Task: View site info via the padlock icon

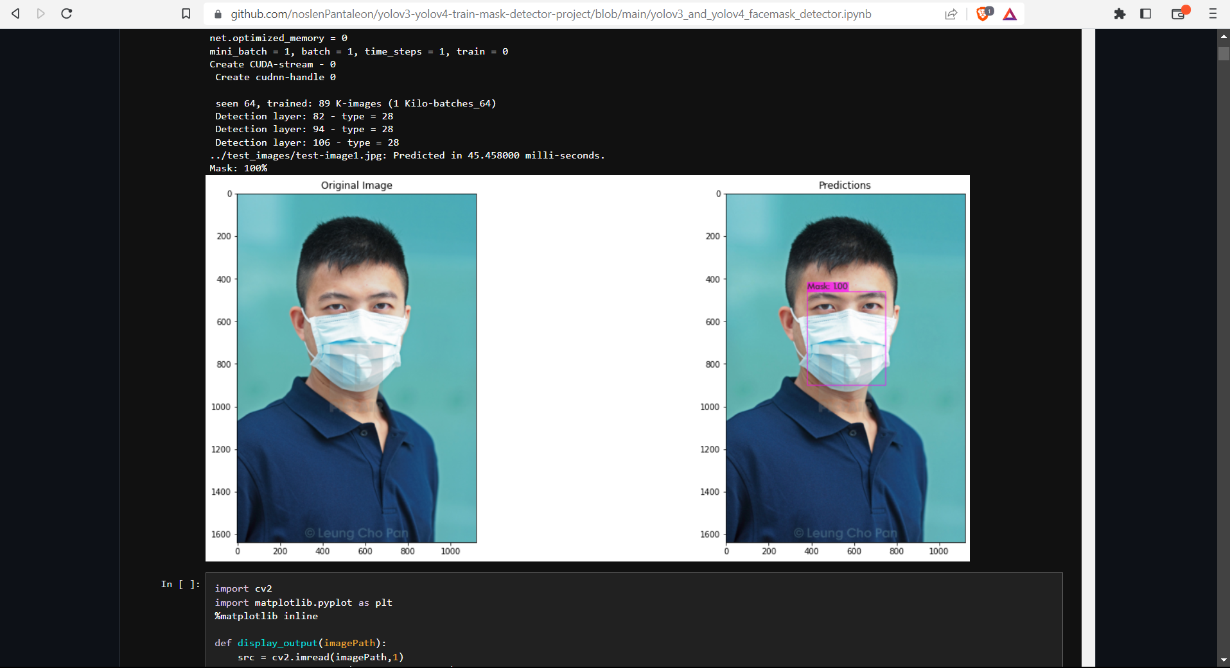Action: tap(218, 14)
